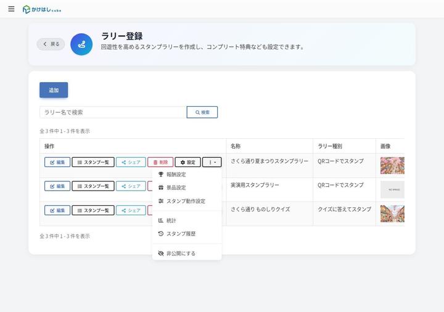Screen dimensions: 444x312
Task: Open 設定 for さくら通り夏まつりスタンプラリー
Action: [187, 162]
